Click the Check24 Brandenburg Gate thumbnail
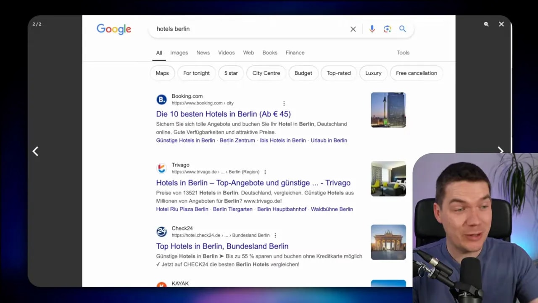 click(388, 242)
